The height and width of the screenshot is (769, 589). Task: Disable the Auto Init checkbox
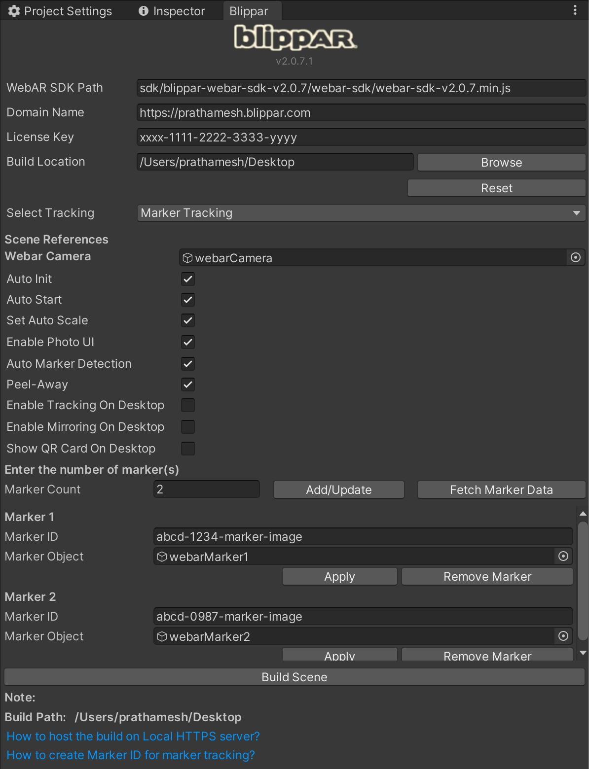point(188,279)
